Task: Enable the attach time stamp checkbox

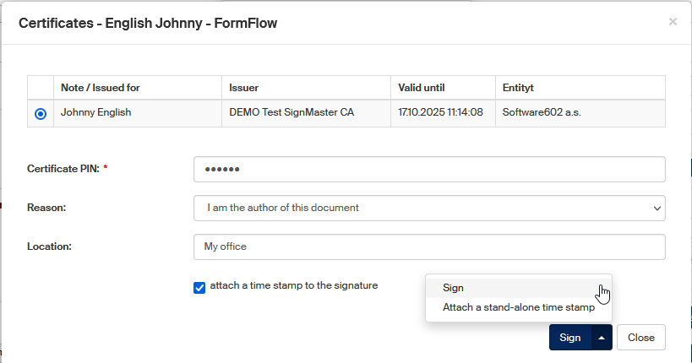Action: point(199,287)
